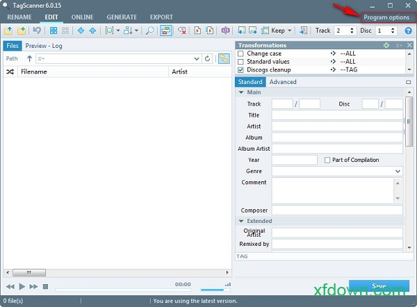Uncheck Discogs cleanup transformation
The width and height of the screenshot is (417, 307).
pos(241,69)
